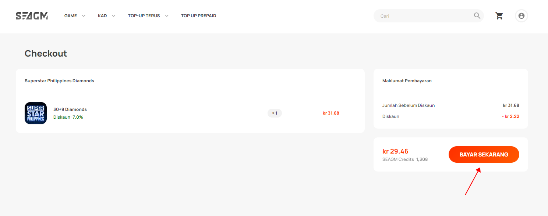Open the shopping cart icon

coord(499,16)
